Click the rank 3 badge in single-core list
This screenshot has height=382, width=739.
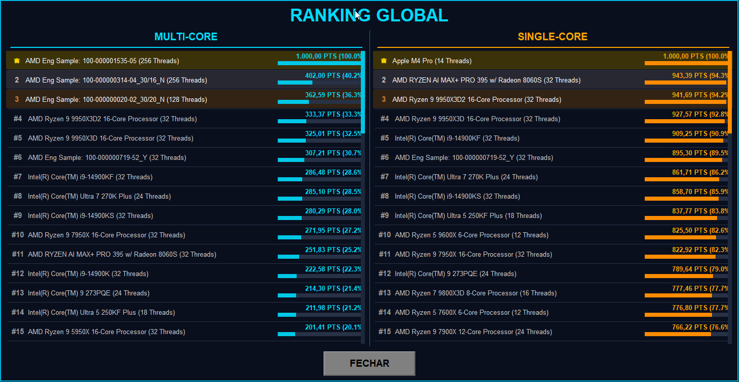(x=384, y=99)
